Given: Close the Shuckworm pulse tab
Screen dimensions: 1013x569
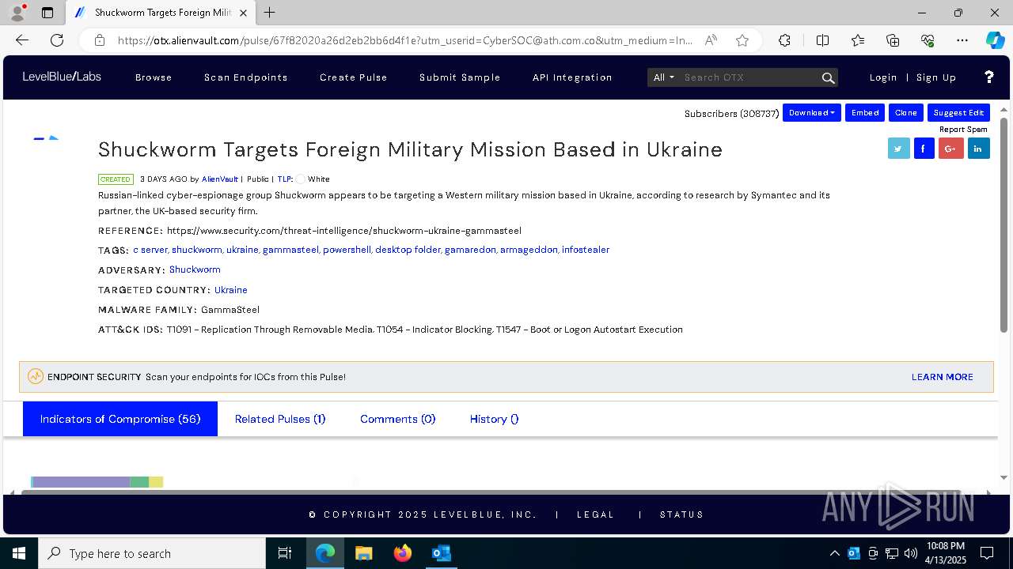Looking at the screenshot, I should [x=243, y=13].
